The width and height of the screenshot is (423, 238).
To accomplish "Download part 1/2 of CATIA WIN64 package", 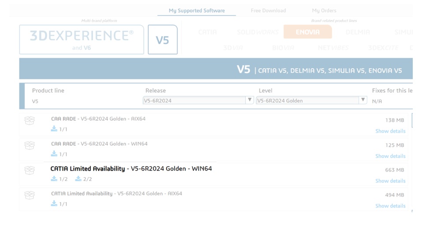I will click(x=54, y=178).
